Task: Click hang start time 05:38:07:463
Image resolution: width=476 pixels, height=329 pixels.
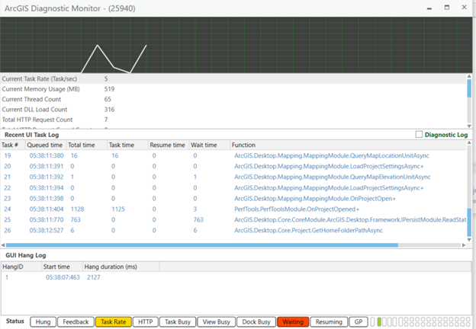Action: point(63,277)
